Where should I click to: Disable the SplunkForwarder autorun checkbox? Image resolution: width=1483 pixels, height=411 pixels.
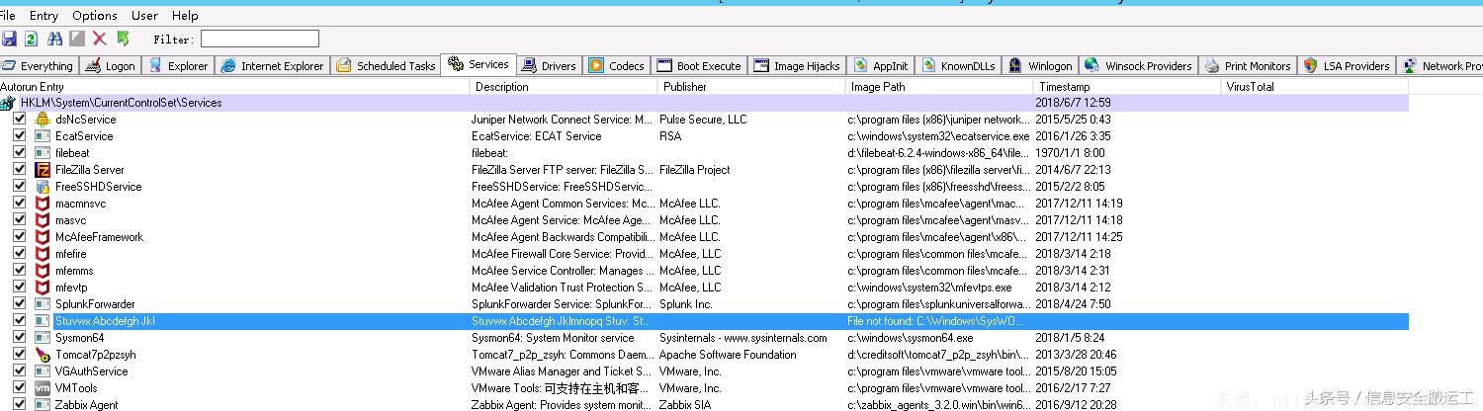(20, 304)
